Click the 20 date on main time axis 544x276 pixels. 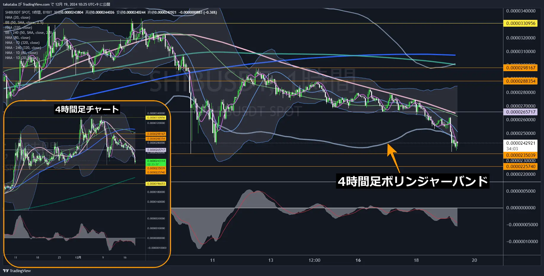[474, 260]
